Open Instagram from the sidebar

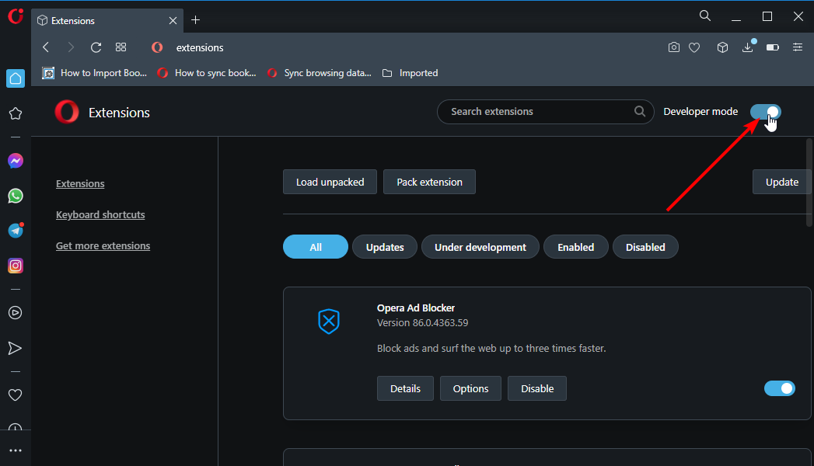click(x=16, y=266)
